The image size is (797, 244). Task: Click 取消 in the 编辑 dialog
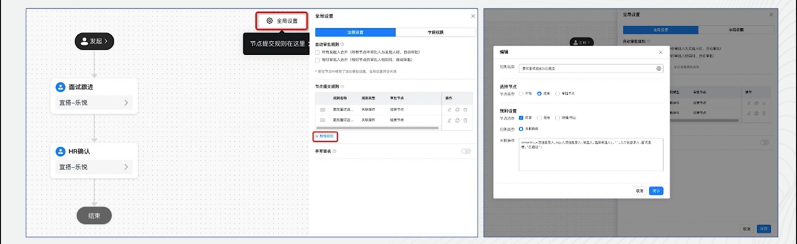coord(639,191)
